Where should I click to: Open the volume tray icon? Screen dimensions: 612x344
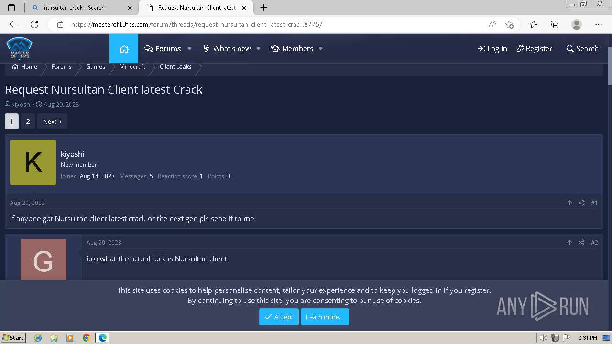pyautogui.click(x=543, y=338)
